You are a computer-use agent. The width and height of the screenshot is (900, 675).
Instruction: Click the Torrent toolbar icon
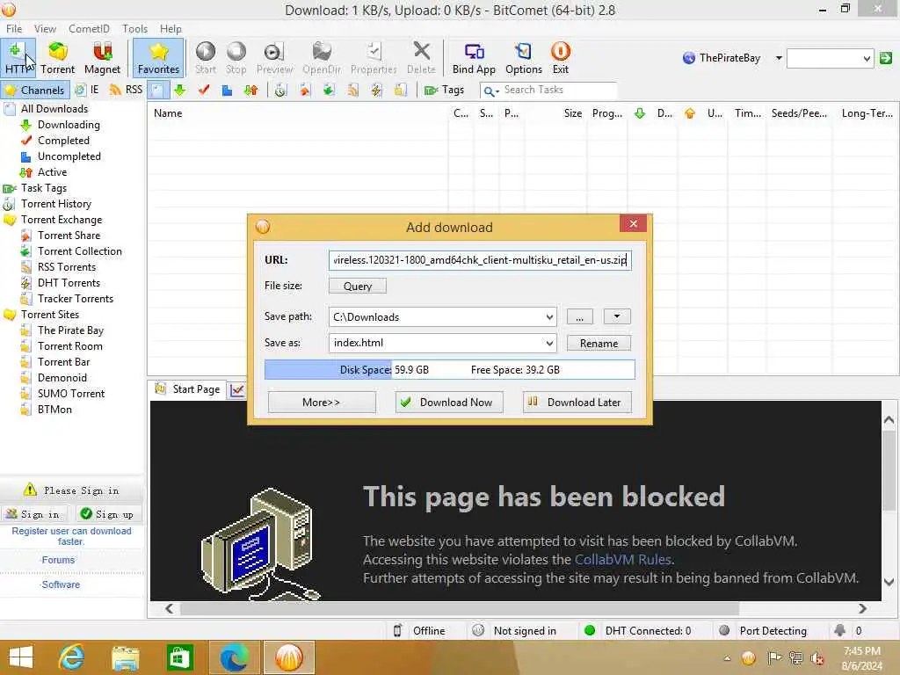click(x=57, y=58)
